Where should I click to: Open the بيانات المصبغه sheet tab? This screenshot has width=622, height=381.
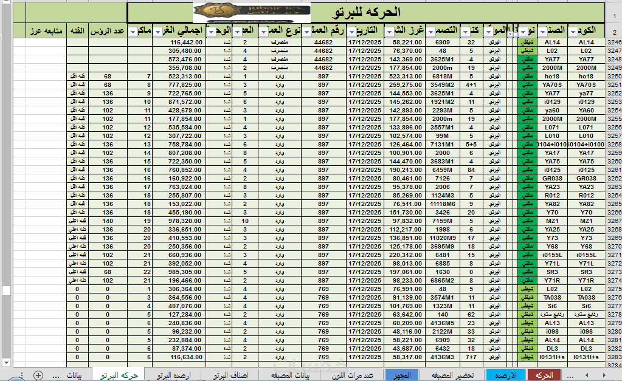[x=291, y=375]
